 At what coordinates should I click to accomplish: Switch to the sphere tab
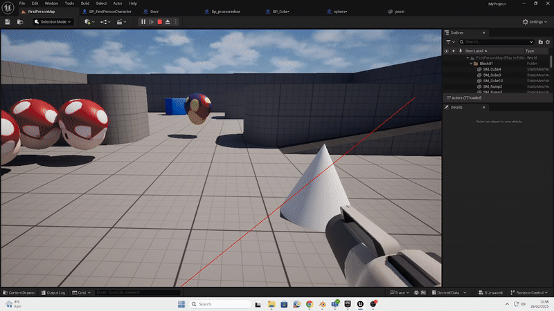click(x=341, y=12)
